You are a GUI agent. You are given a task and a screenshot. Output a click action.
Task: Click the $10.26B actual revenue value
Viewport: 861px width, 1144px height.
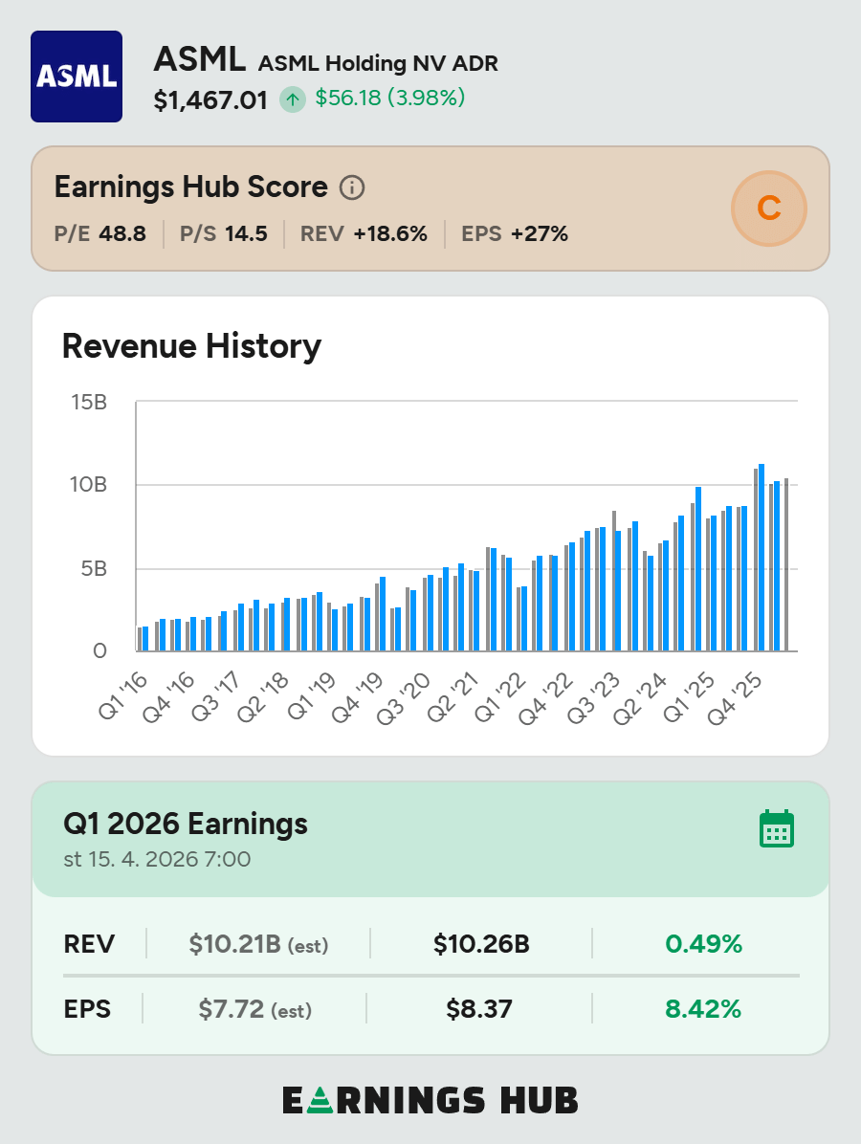coord(480,945)
